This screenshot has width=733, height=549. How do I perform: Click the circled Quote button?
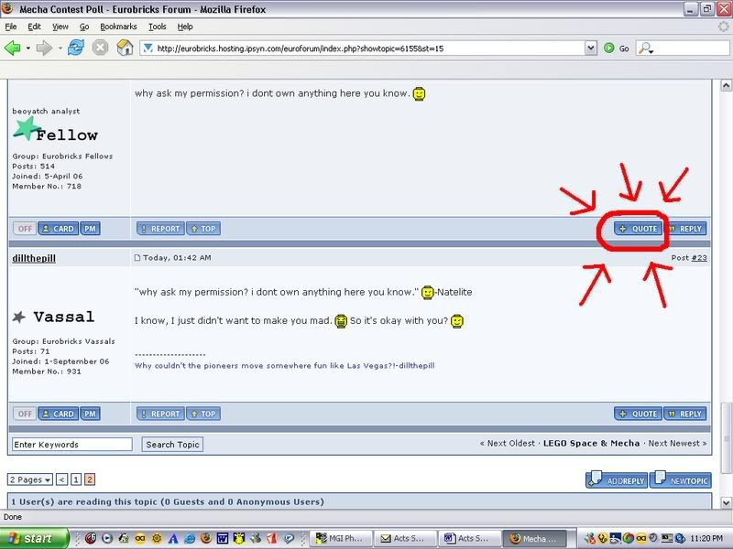638,229
